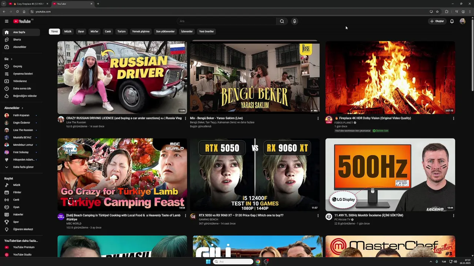
Task: Open Filmler under Keşfet
Action: (x=21, y=192)
